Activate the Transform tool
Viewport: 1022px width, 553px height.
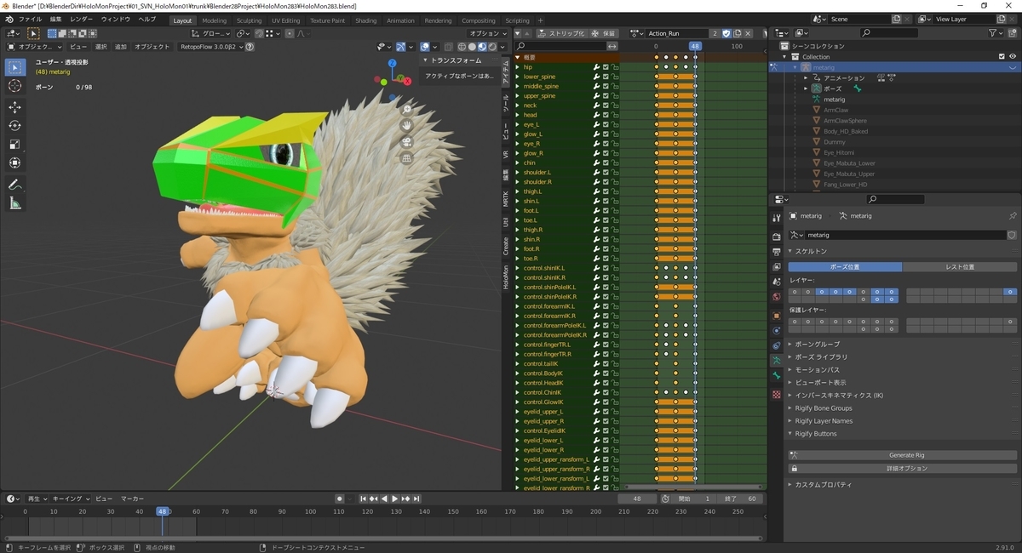[15, 163]
